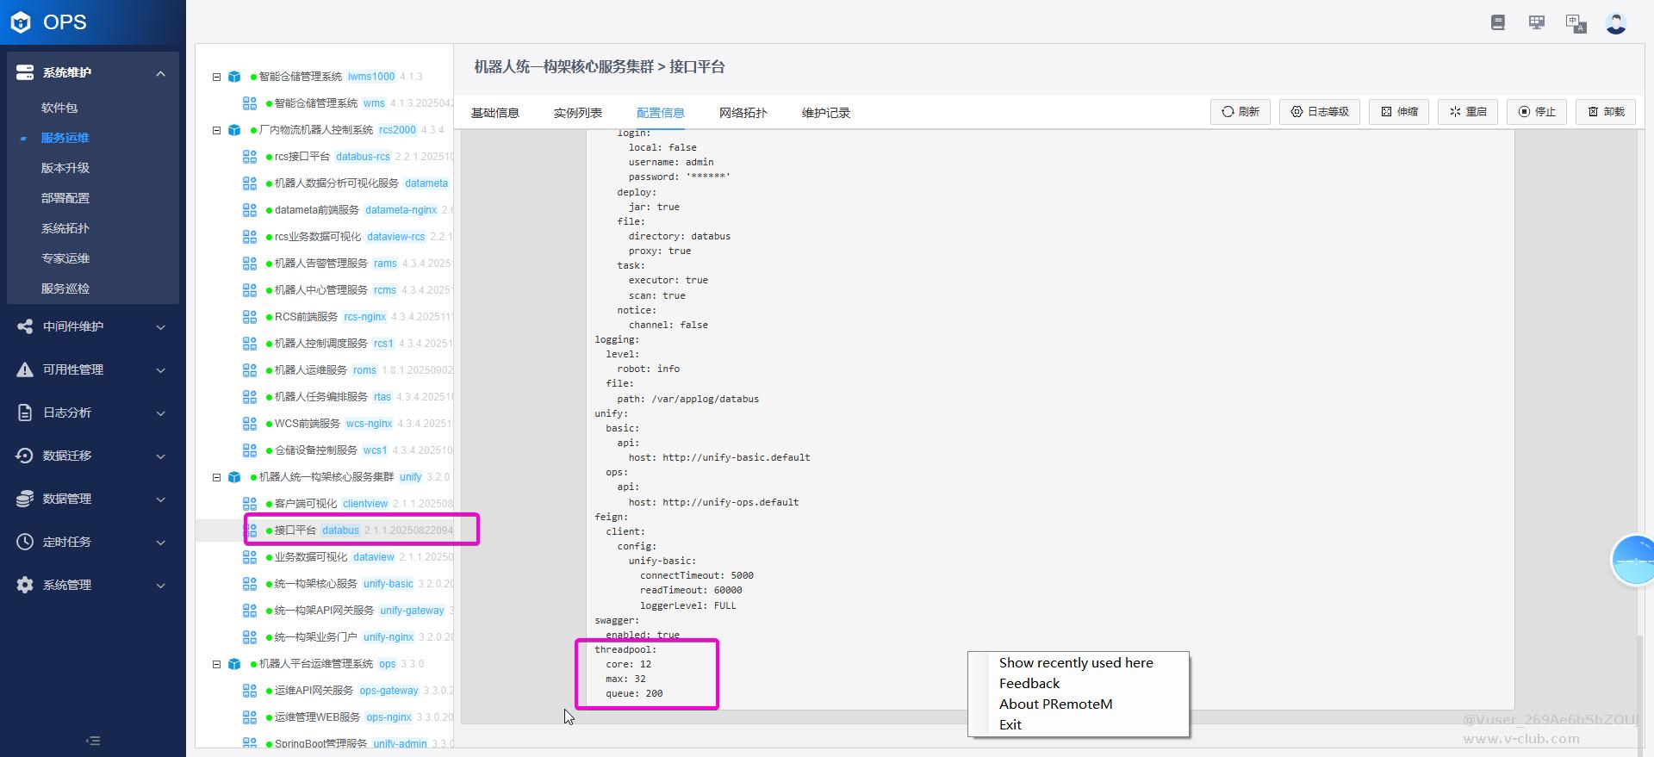Click the book documentation icon in header
The height and width of the screenshot is (757, 1654).
[1498, 23]
